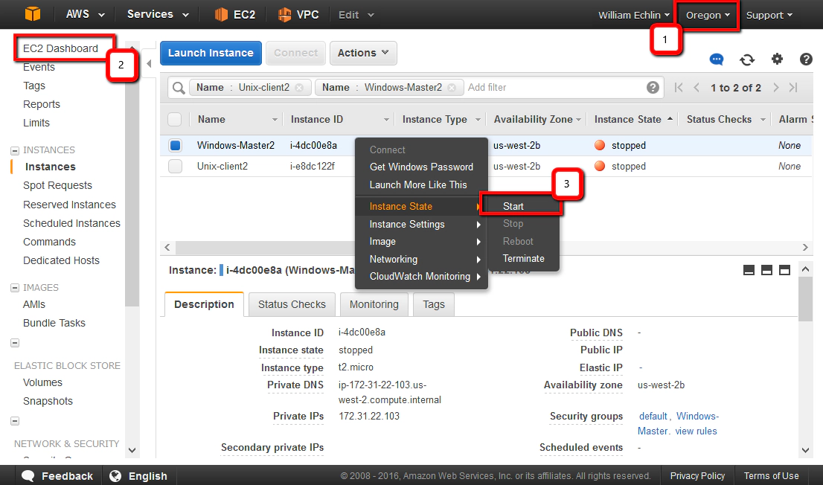
Task: Expand details pane using restore-down layout icon
Action: tap(766, 270)
